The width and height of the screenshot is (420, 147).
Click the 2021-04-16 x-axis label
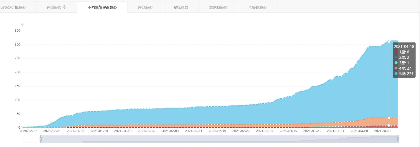tap(383, 131)
